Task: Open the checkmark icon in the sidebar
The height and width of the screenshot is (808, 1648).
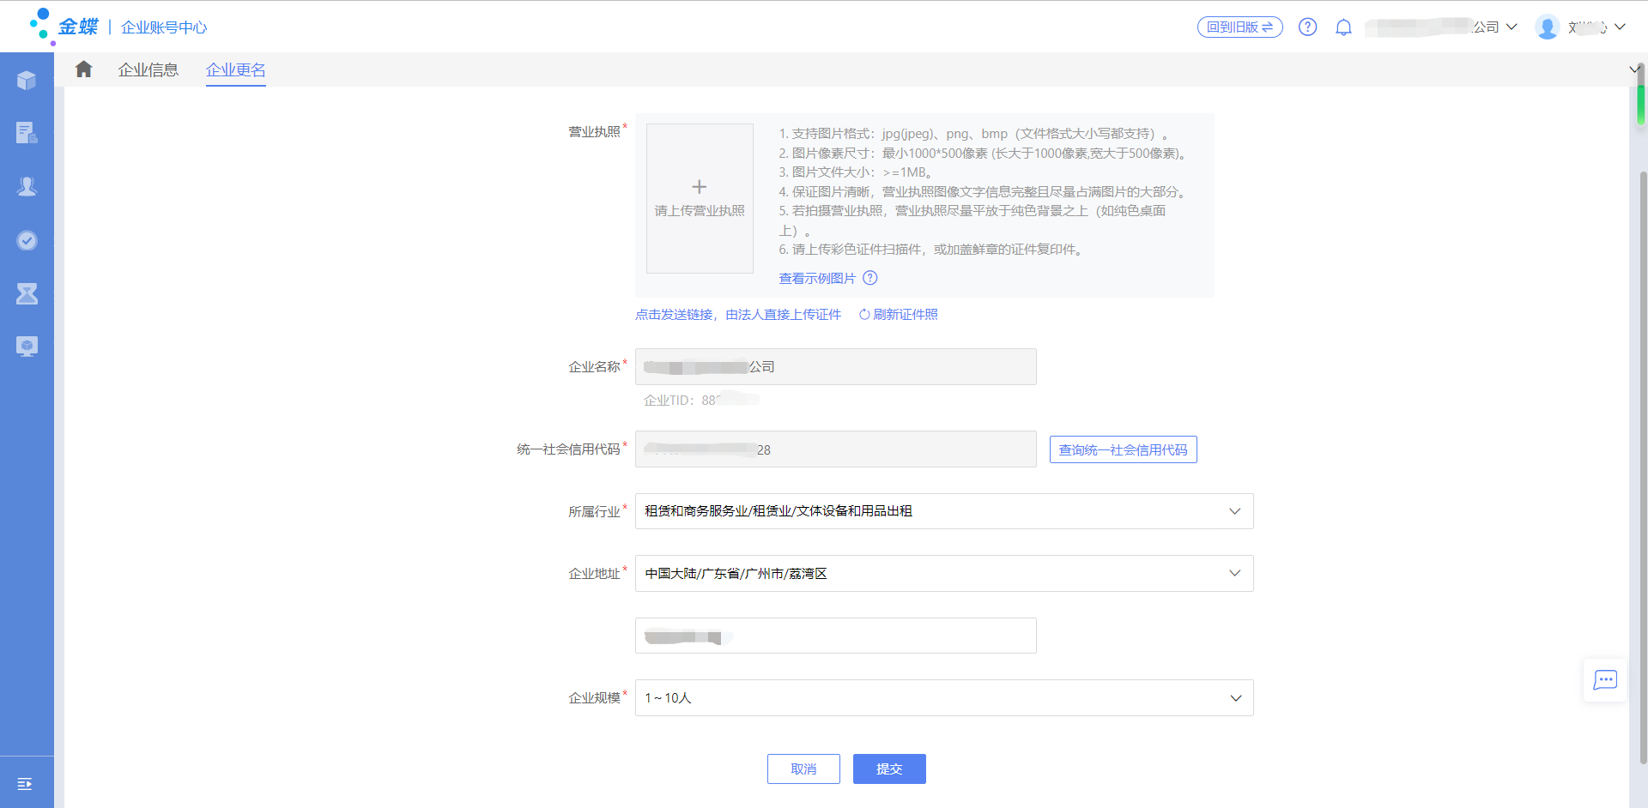Action: pos(27,240)
